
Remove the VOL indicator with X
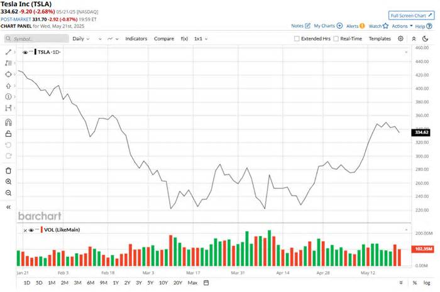coord(25,230)
